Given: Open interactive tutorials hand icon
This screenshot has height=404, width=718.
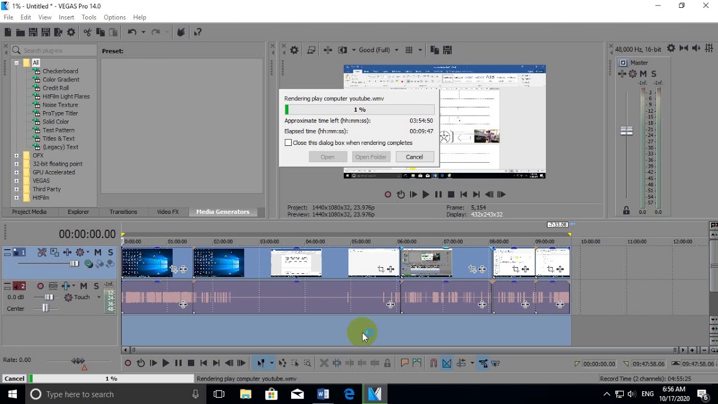Looking at the screenshot, I should 181,33.
